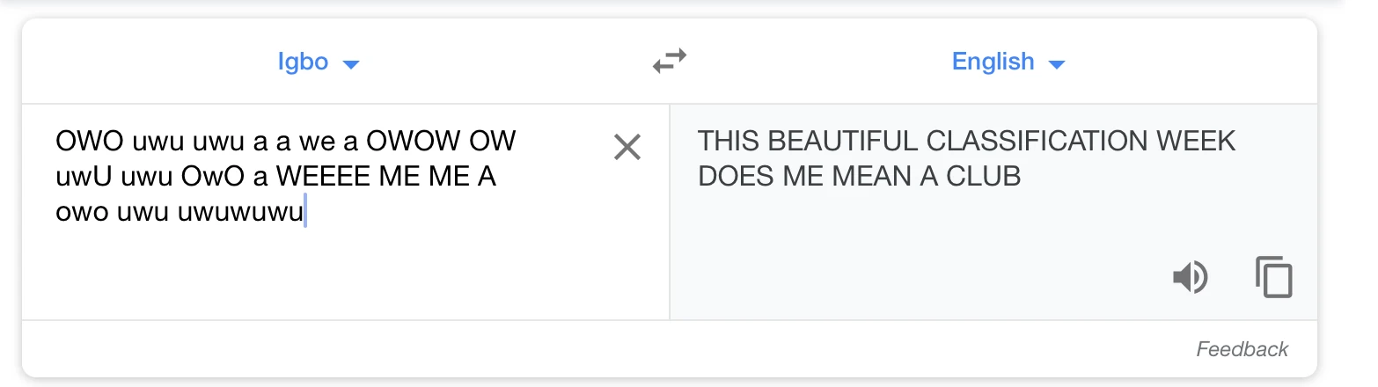
Task: Open the English target language selector
Action: tap(993, 62)
